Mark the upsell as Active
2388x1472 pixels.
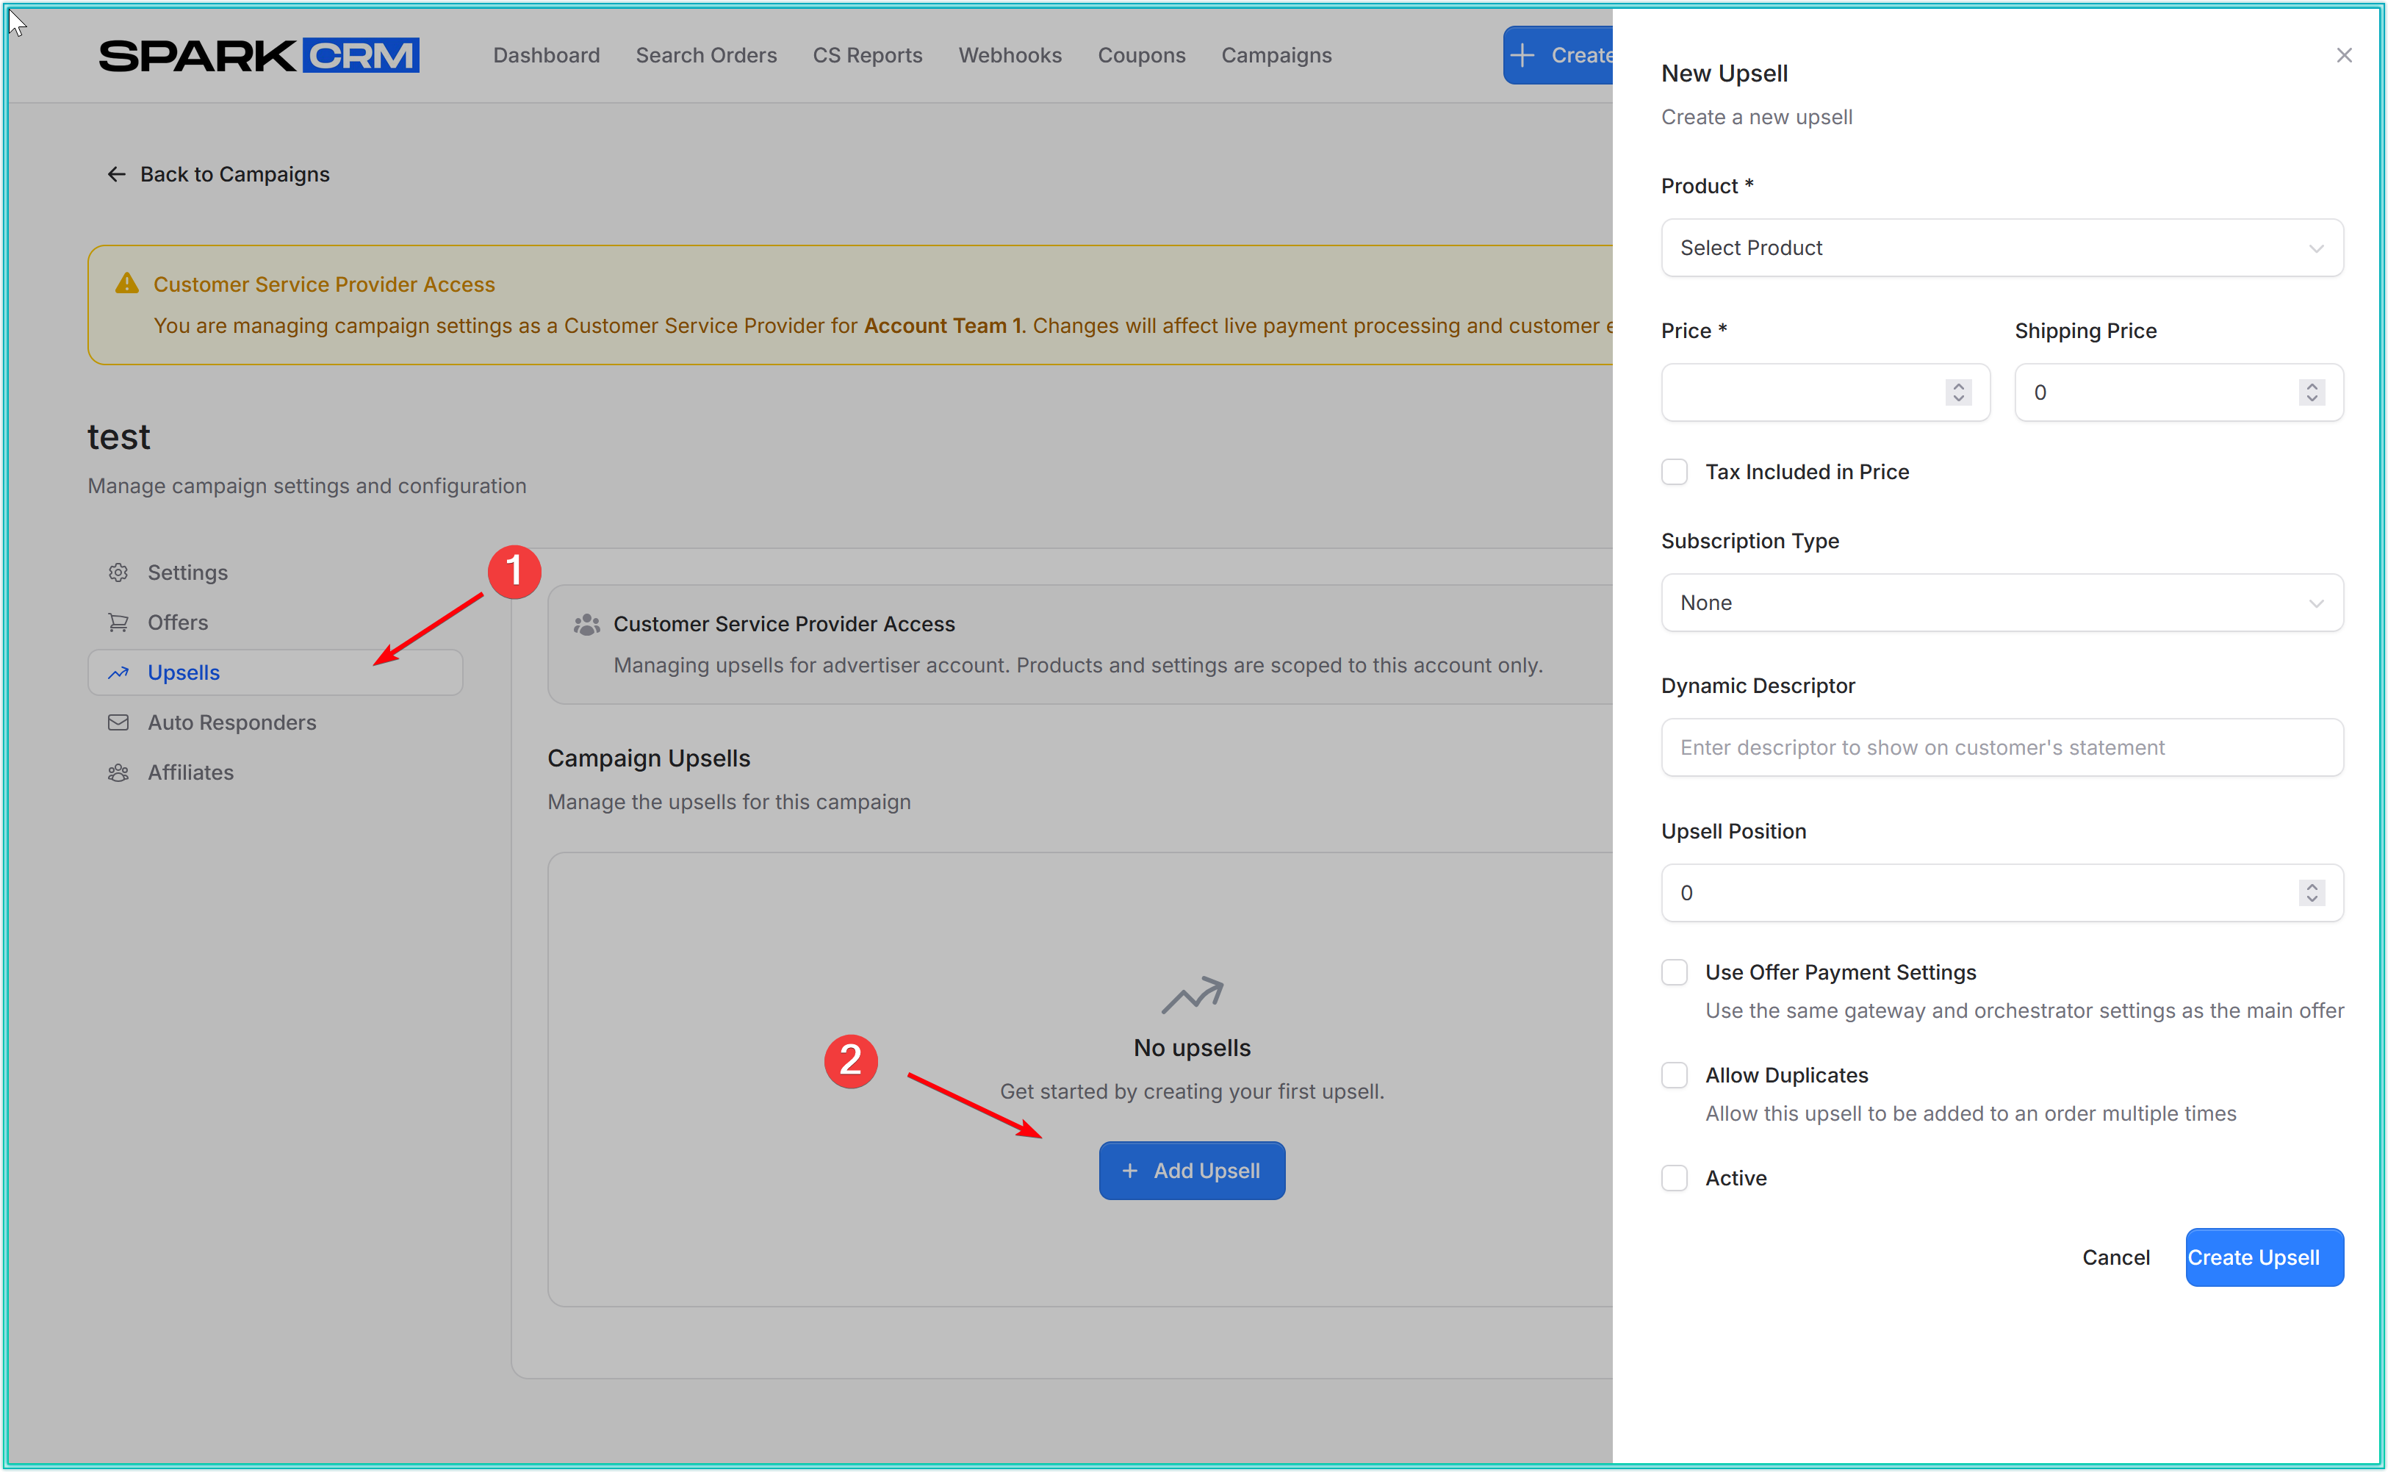1674,1178
